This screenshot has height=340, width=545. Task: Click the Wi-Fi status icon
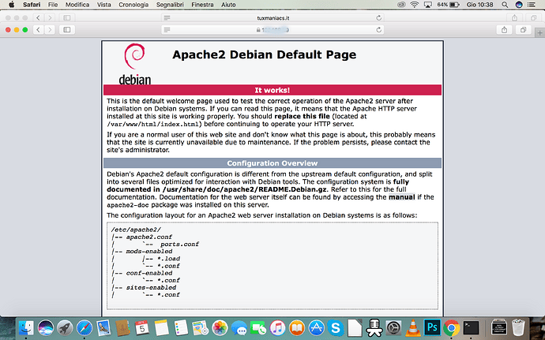pos(415,5)
